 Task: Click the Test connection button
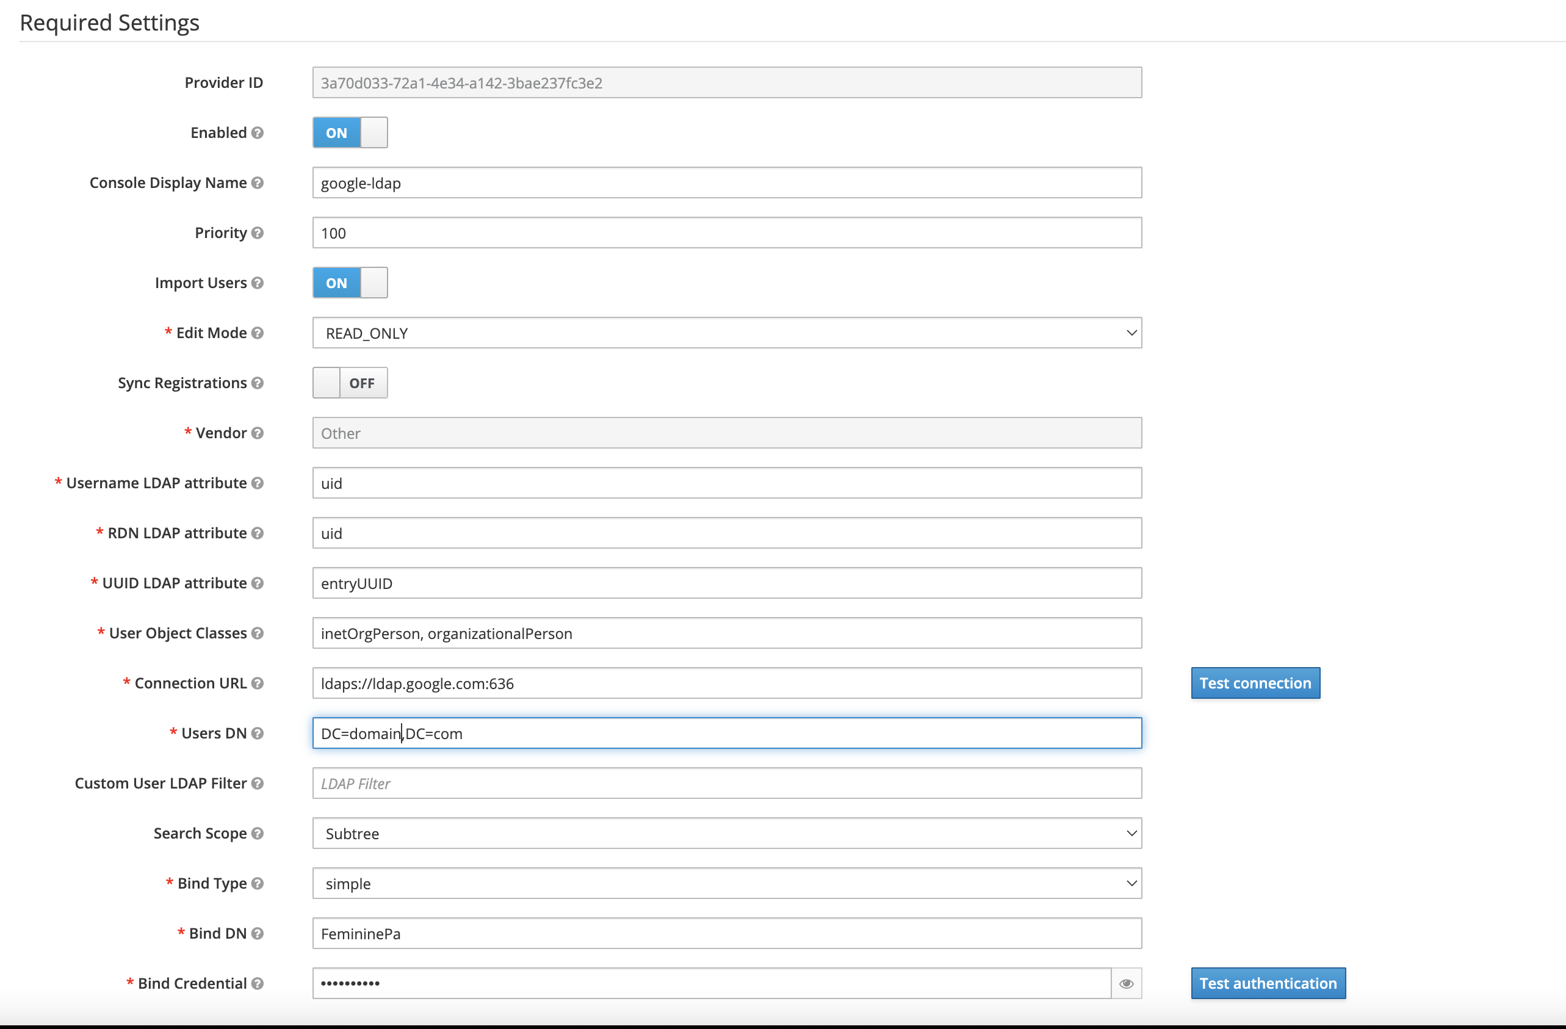pyautogui.click(x=1255, y=683)
